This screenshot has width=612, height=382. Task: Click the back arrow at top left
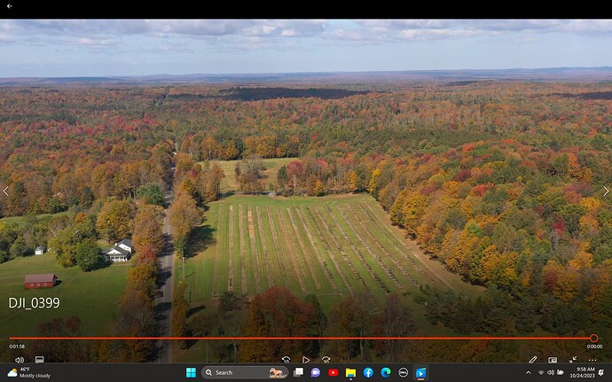tap(10, 6)
